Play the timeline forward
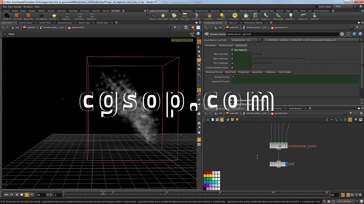 pyautogui.click(x=27, y=195)
